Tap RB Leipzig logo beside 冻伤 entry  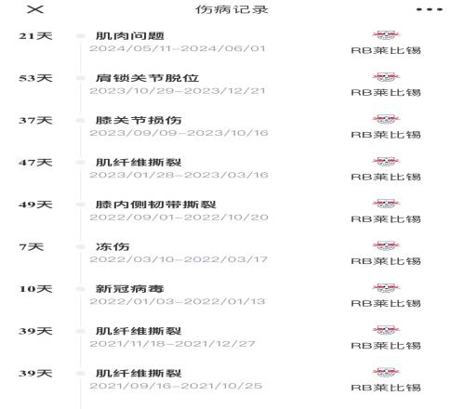[x=386, y=245]
